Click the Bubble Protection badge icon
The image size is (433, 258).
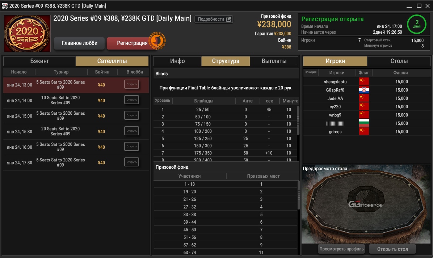point(158,41)
